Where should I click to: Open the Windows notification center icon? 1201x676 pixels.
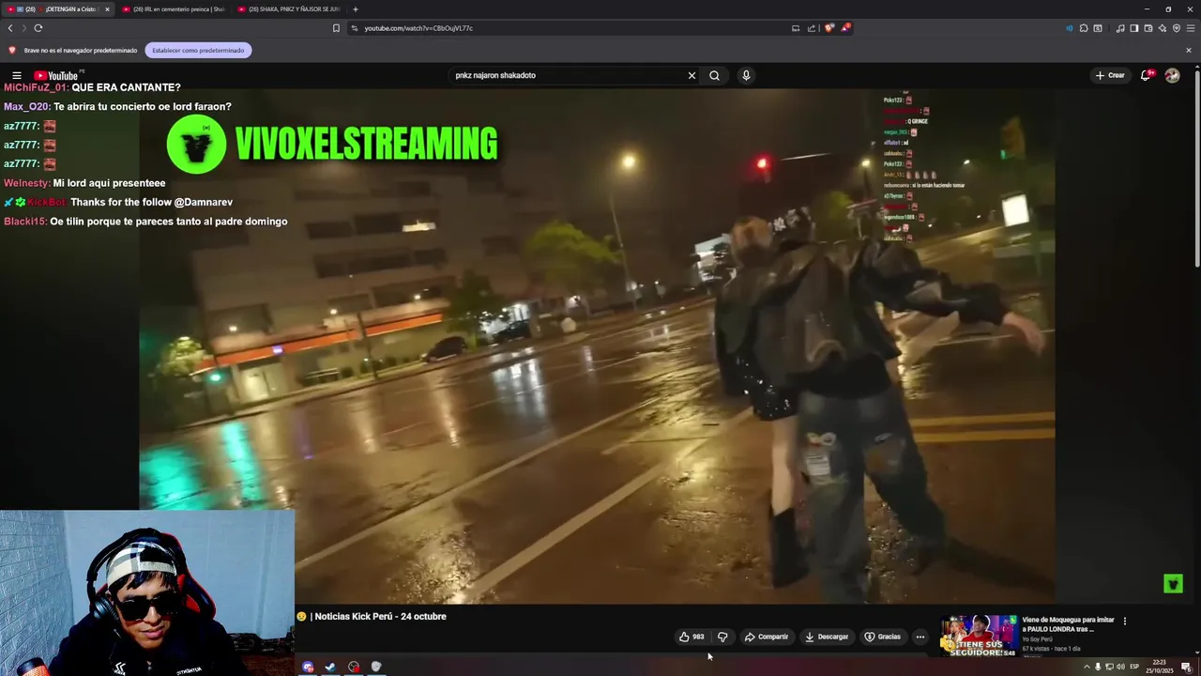(x=1186, y=667)
